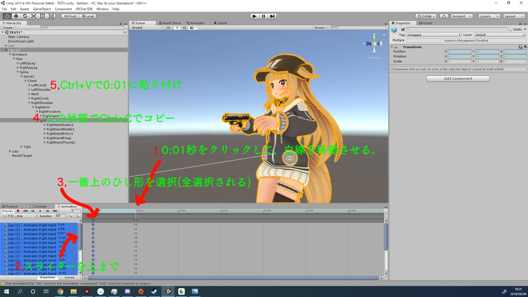Select the Rect transform tool
Viewport: 528px width, 297px height.
pyautogui.click(x=42, y=16)
